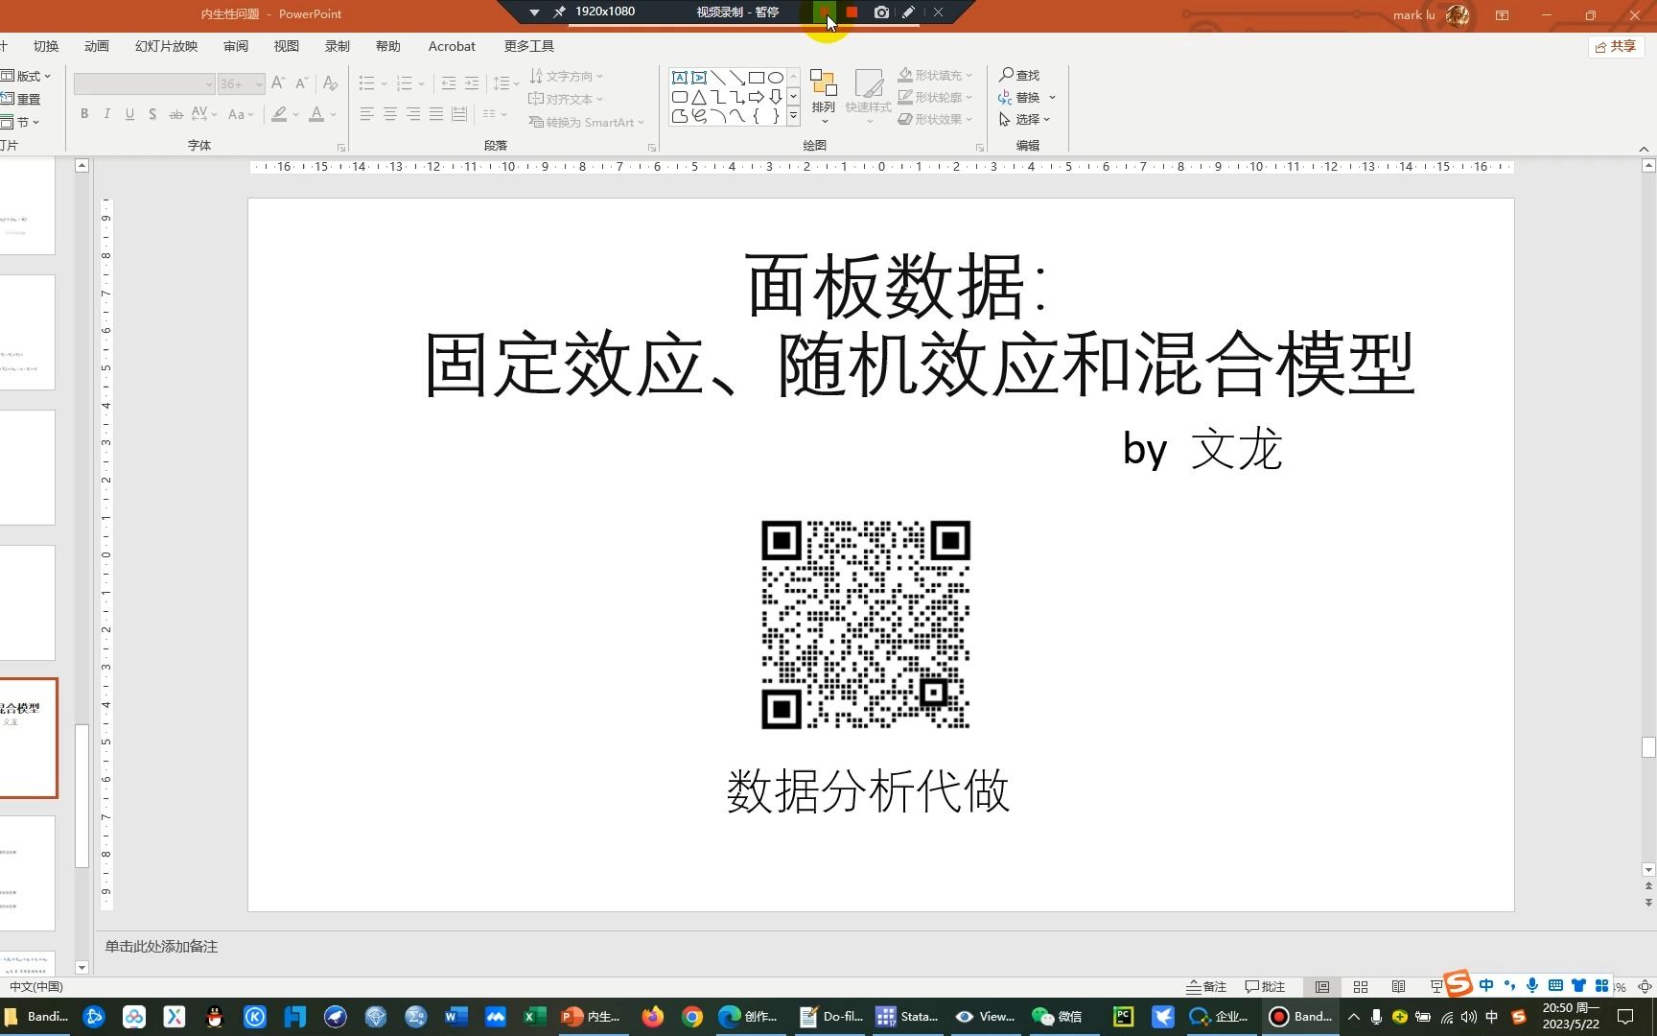
Task: Open drawing pencil in recorder bar
Action: click(908, 12)
